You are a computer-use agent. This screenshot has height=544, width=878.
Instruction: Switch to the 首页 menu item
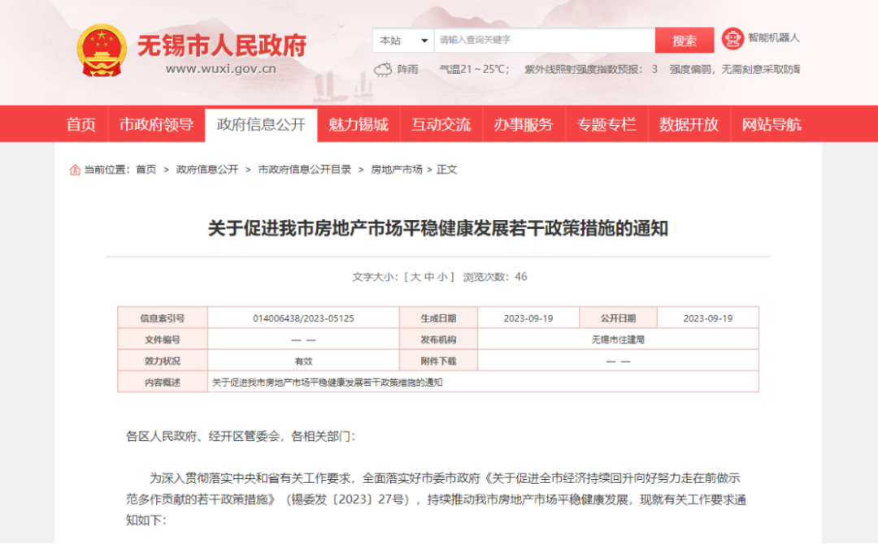(x=80, y=123)
